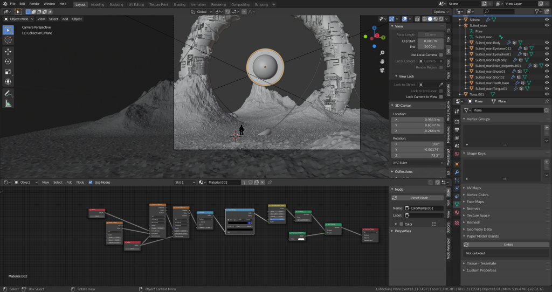Click the pin icon in properties header
Screen dimensions: 552x292
[x=547, y=101]
